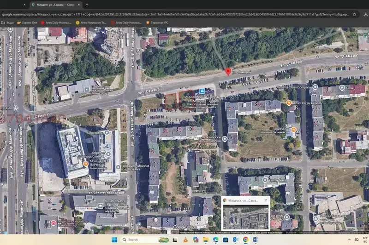Open the Терминал IPC bookmark

point(157,23)
